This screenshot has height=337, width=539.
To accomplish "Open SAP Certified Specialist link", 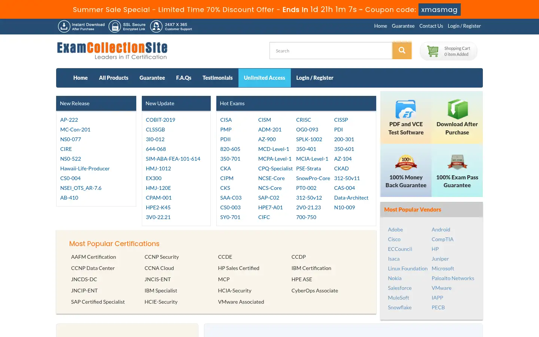I will pyautogui.click(x=98, y=302).
